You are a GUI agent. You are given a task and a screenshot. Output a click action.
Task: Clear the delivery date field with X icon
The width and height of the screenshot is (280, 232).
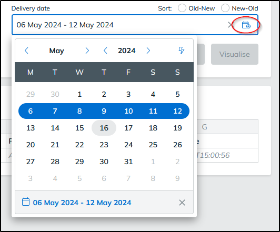click(230, 25)
